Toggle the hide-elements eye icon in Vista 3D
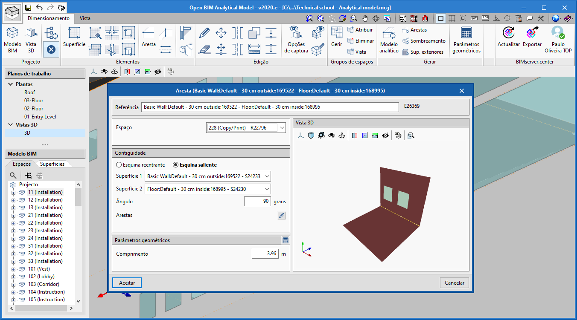 (385, 135)
